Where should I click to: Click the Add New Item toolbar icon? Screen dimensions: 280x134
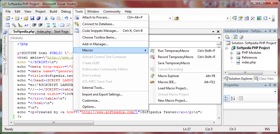[17, 18]
